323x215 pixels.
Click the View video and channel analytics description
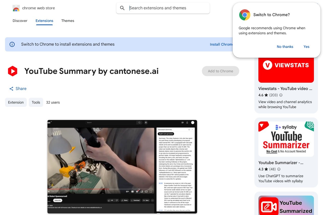[x=285, y=104]
